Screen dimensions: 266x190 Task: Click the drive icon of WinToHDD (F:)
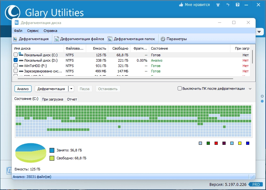[x=21, y=66]
